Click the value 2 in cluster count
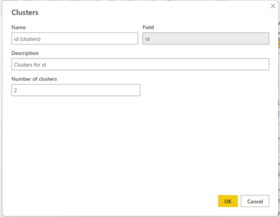 [16, 90]
